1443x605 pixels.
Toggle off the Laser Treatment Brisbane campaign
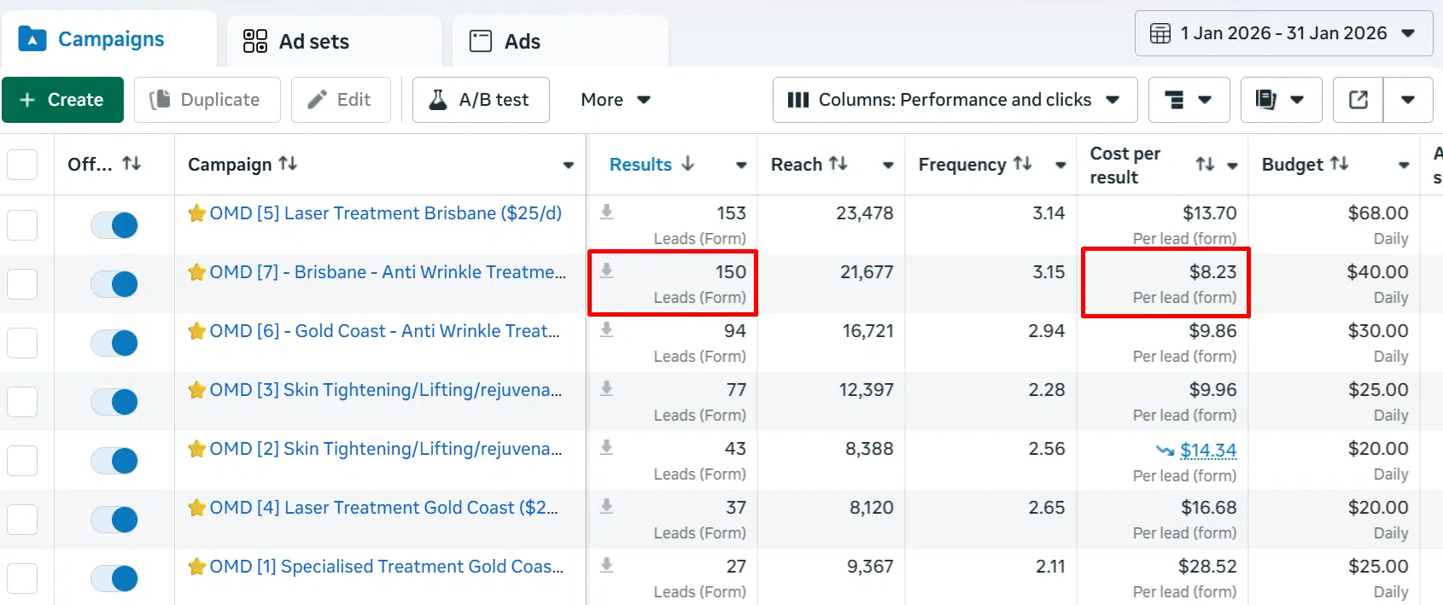(x=114, y=225)
